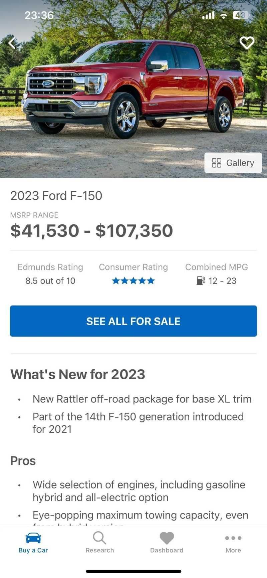This screenshot has height=578, width=267.
Task: Tap the Research magnifier icon
Action: click(x=99, y=538)
